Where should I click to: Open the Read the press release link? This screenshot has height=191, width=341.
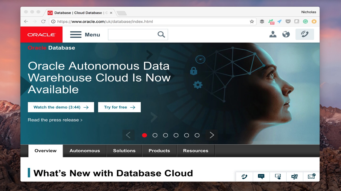(55, 120)
